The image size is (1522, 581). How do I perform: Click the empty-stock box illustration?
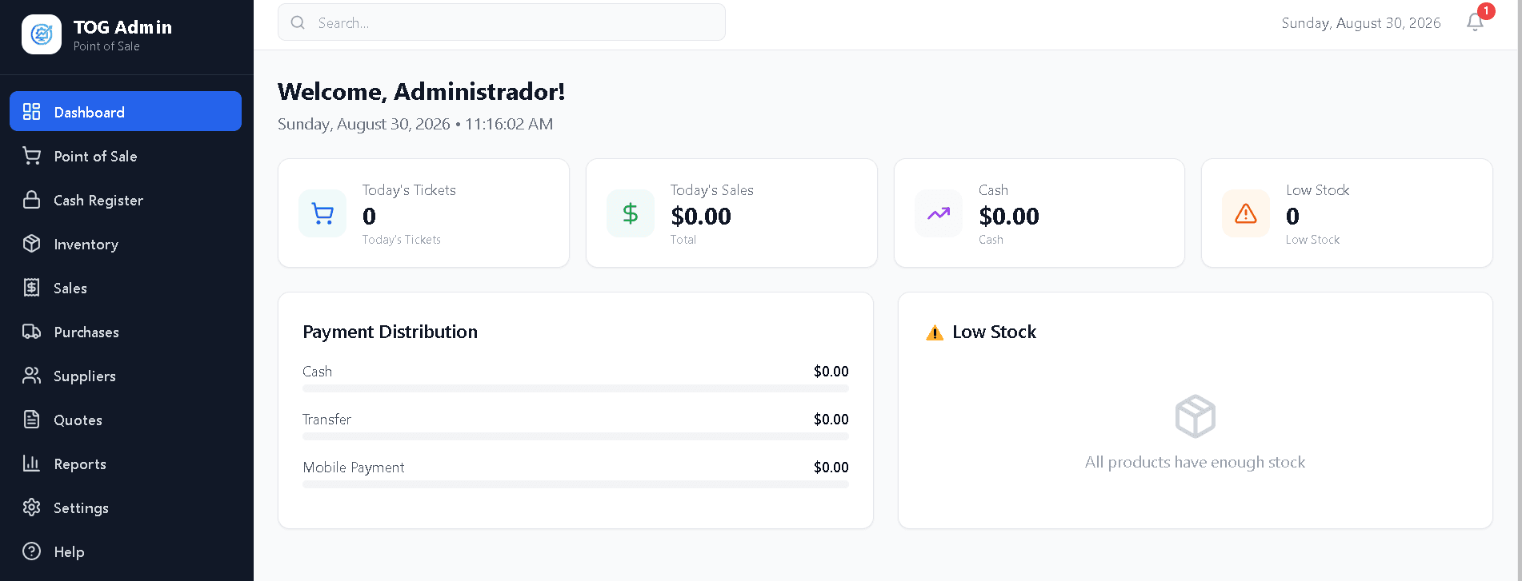tap(1196, 416)
